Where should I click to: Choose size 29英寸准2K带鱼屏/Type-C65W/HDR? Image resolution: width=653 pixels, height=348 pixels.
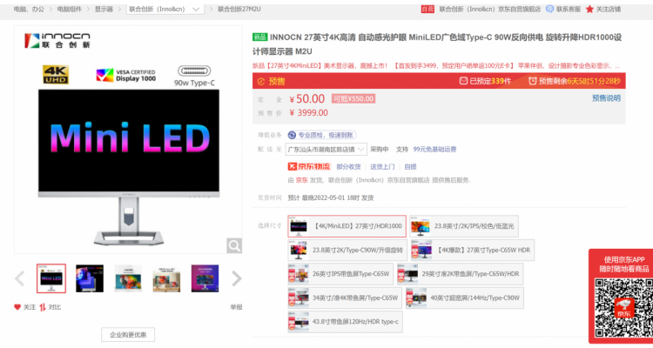pos(460,274)
